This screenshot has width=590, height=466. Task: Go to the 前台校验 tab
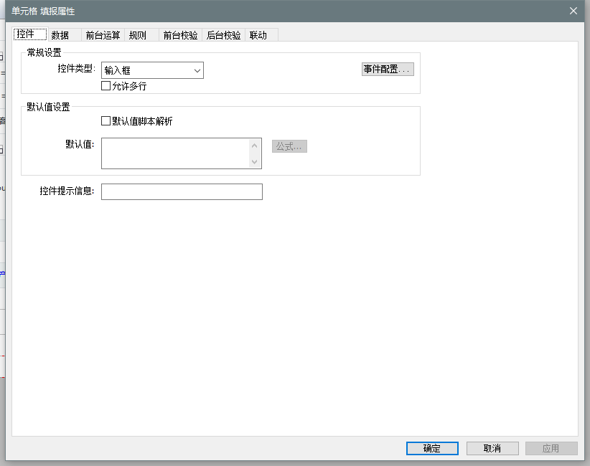click(180, 35)
